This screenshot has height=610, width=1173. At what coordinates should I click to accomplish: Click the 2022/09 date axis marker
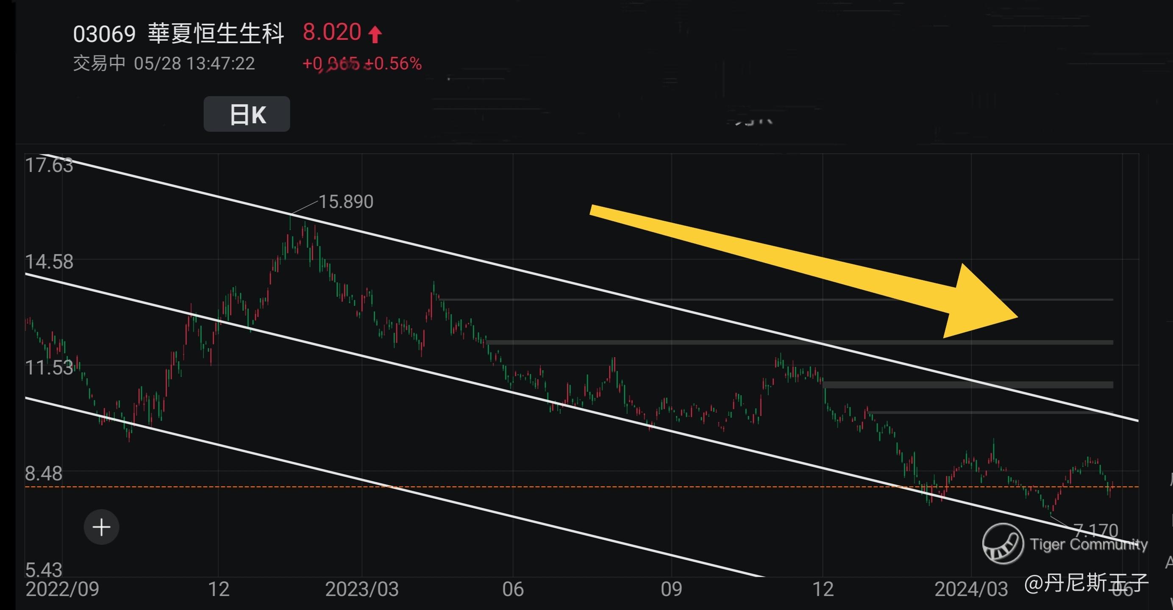coord(62,589)
